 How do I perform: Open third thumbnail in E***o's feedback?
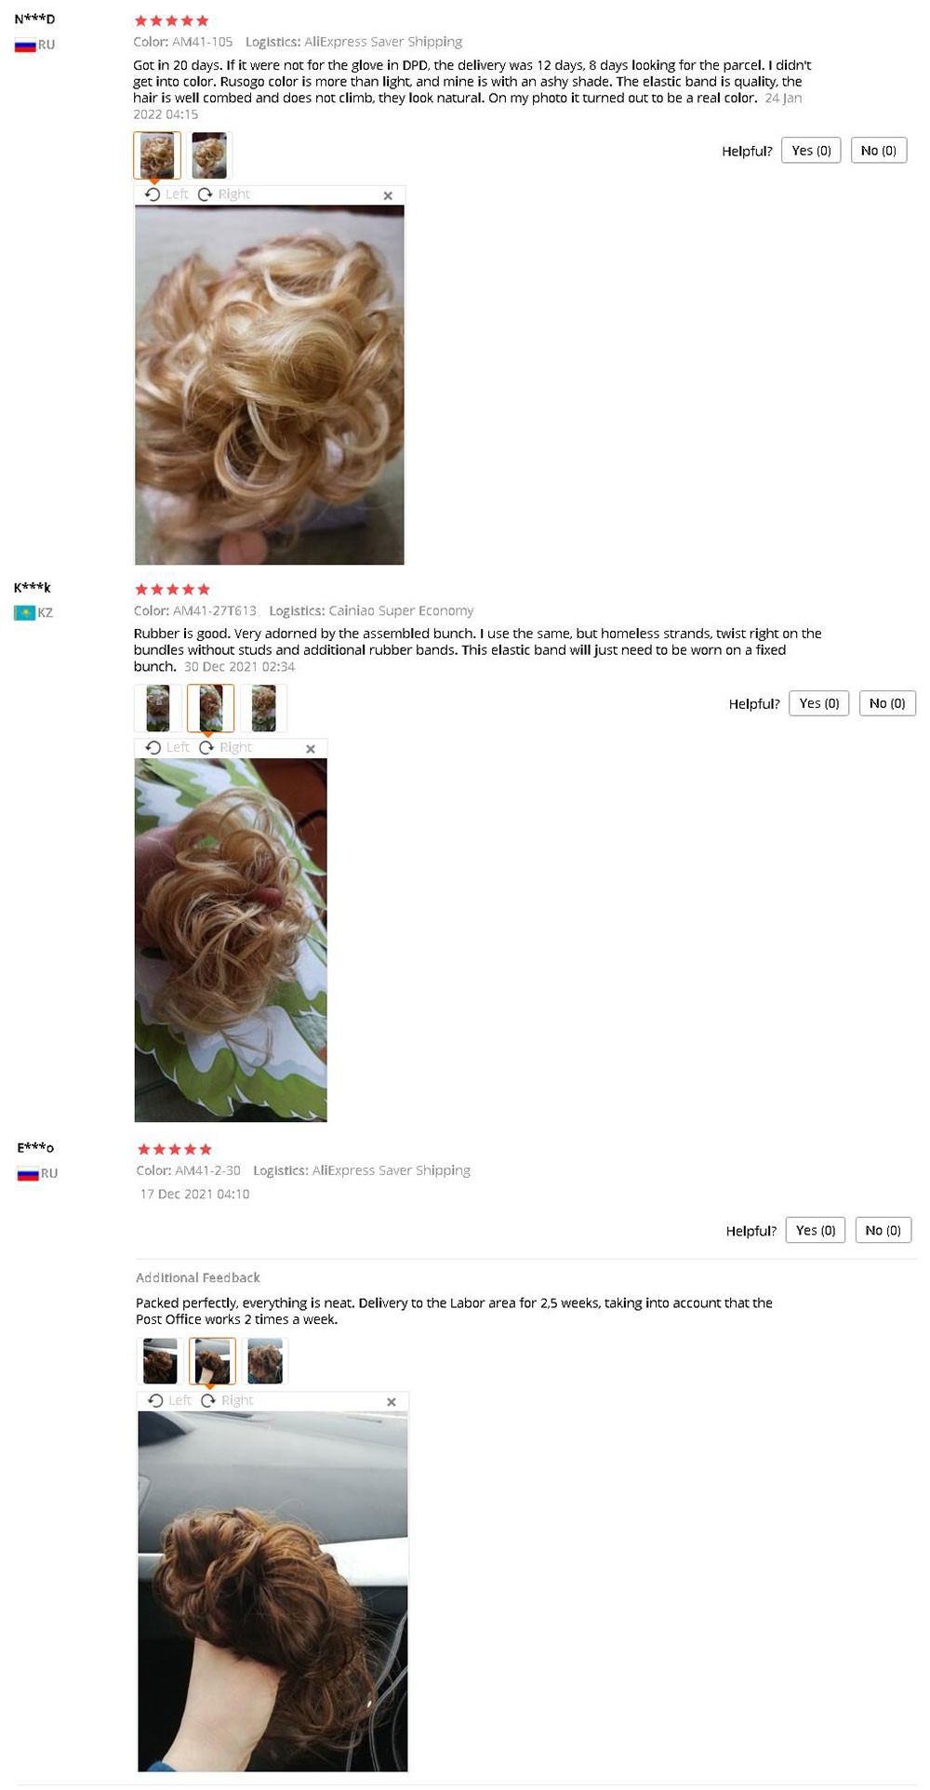coord(265,1361)
